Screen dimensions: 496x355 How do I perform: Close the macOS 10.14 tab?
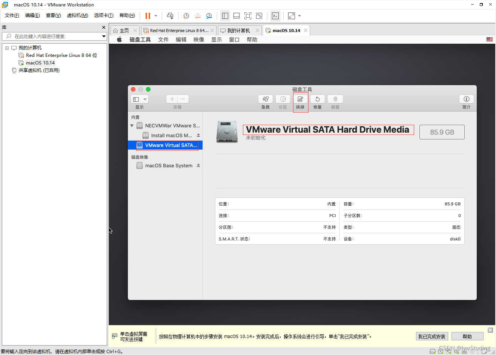coord(306,31)
